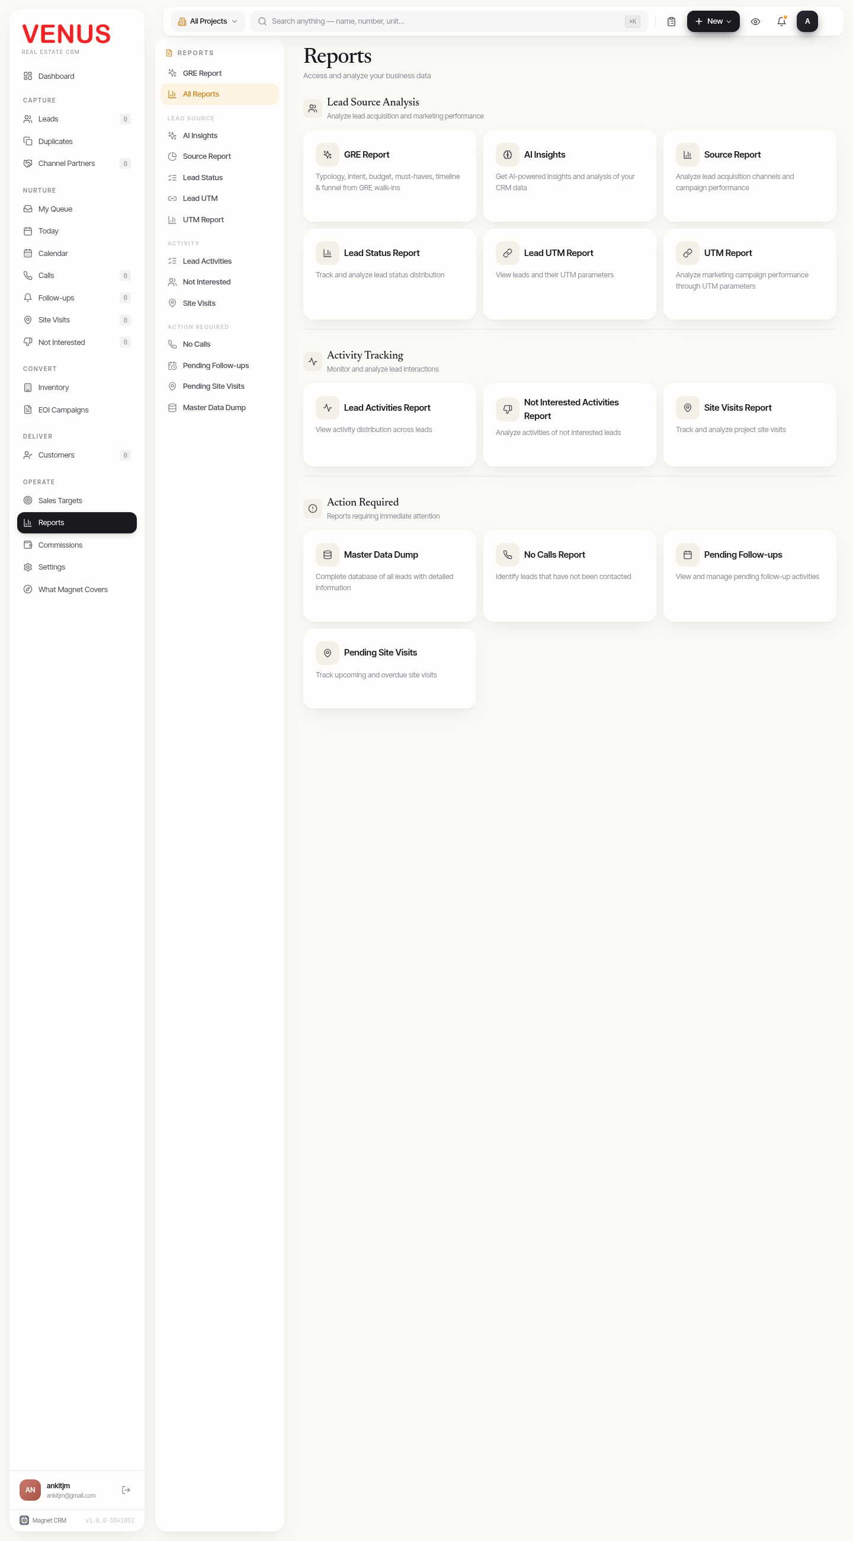
Task: Expand the All Projects dropdown
Action: tap(208, 21)
